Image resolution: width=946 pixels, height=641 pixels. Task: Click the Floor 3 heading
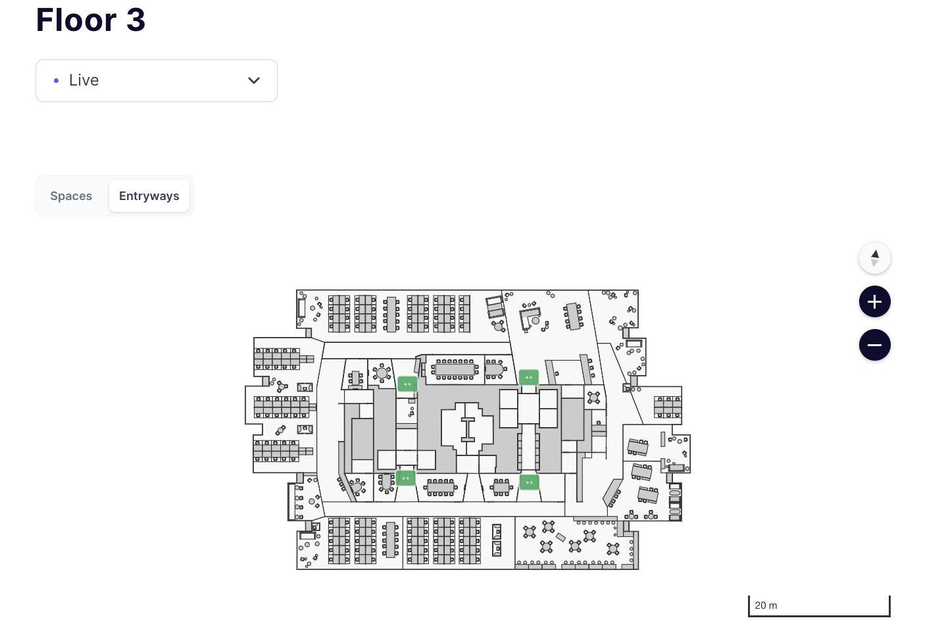(91, 20)
